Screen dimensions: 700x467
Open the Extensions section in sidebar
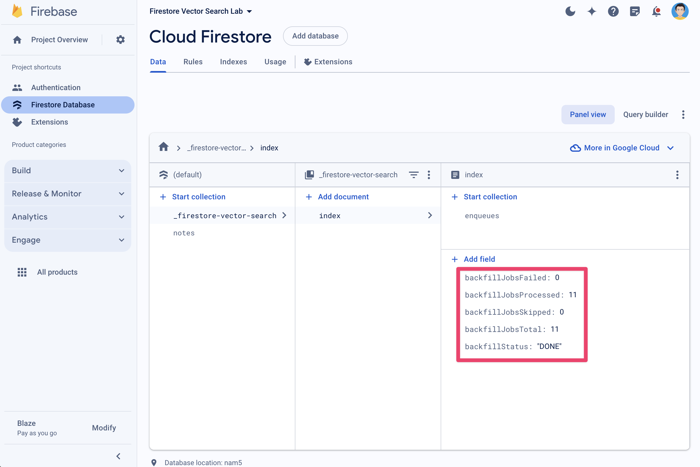click(x=50, y=121)
